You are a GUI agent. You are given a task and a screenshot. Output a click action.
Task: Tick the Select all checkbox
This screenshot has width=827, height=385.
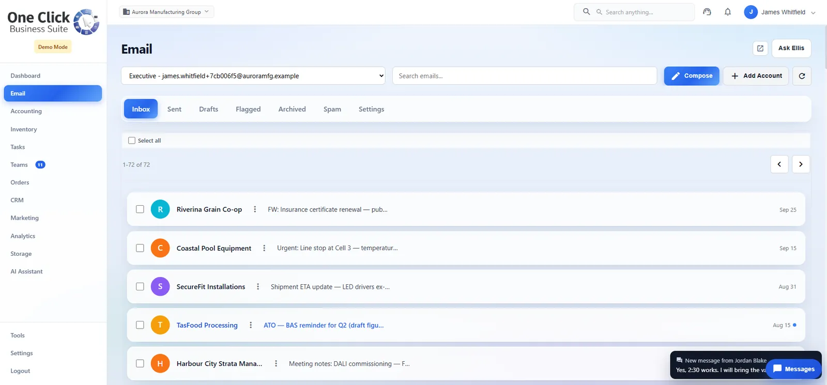click(x=132, y=141)
